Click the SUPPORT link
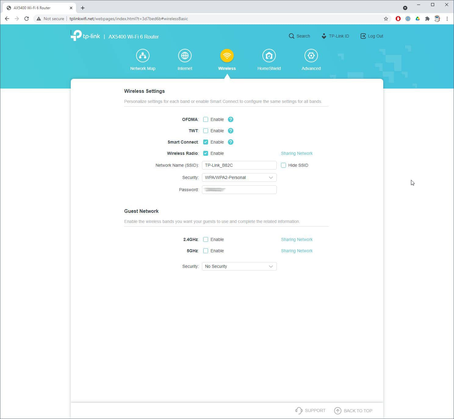The height and width of the screenshot is (419, 454). [x=310, y=411]
